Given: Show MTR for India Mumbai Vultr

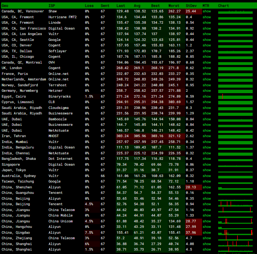Looking at the screenshot, I should pos(207,142).
